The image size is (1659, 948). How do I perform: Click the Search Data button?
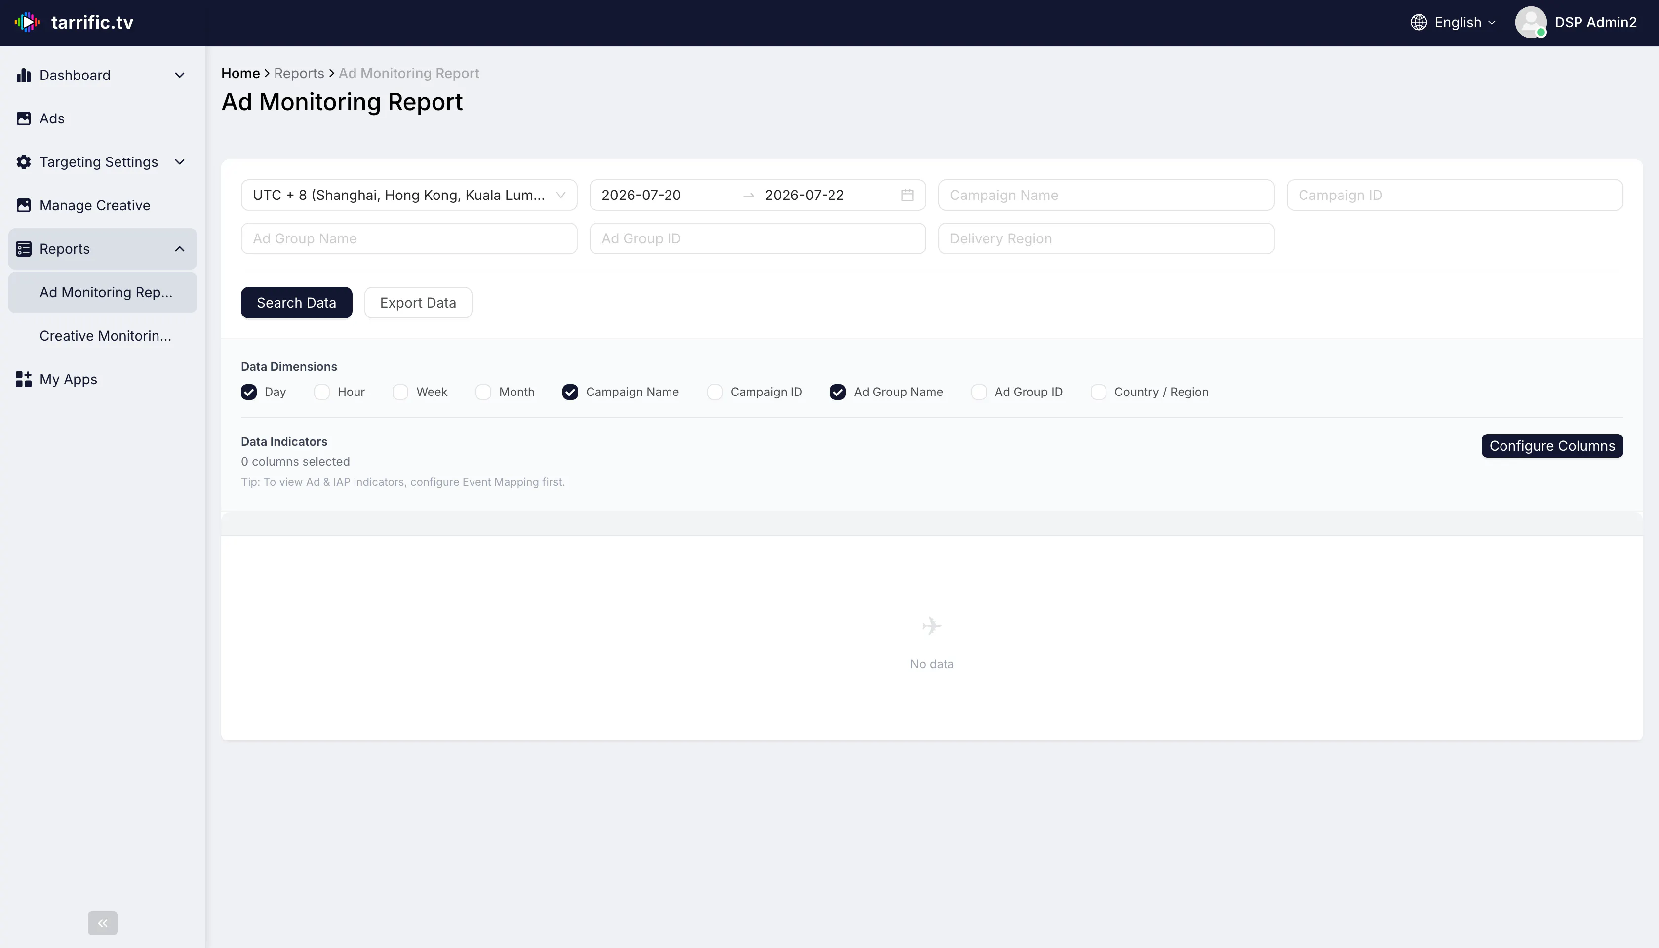click(296, 303)
